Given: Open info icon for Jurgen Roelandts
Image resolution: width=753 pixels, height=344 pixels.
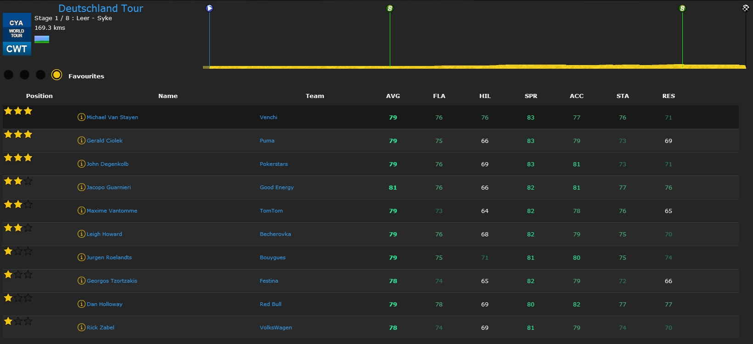Looking at the screenshot, I should pos(81,257).
